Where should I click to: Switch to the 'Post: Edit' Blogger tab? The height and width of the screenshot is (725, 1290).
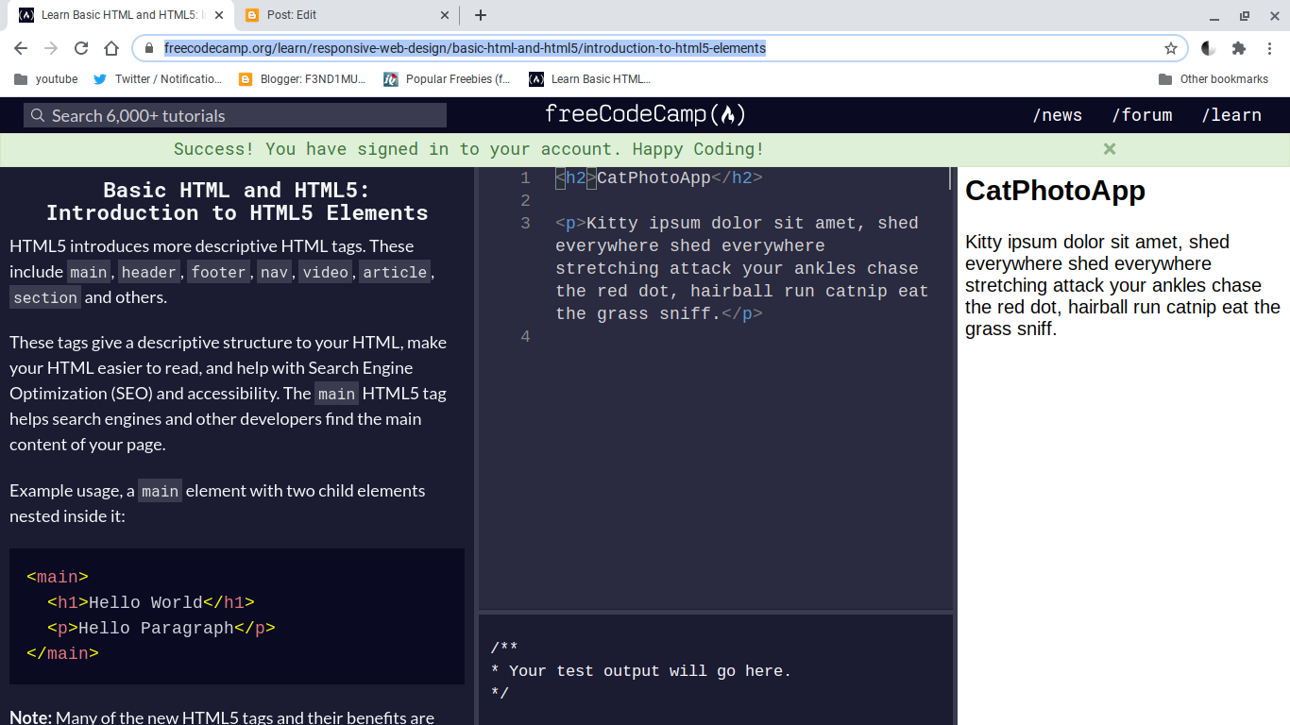348,15
